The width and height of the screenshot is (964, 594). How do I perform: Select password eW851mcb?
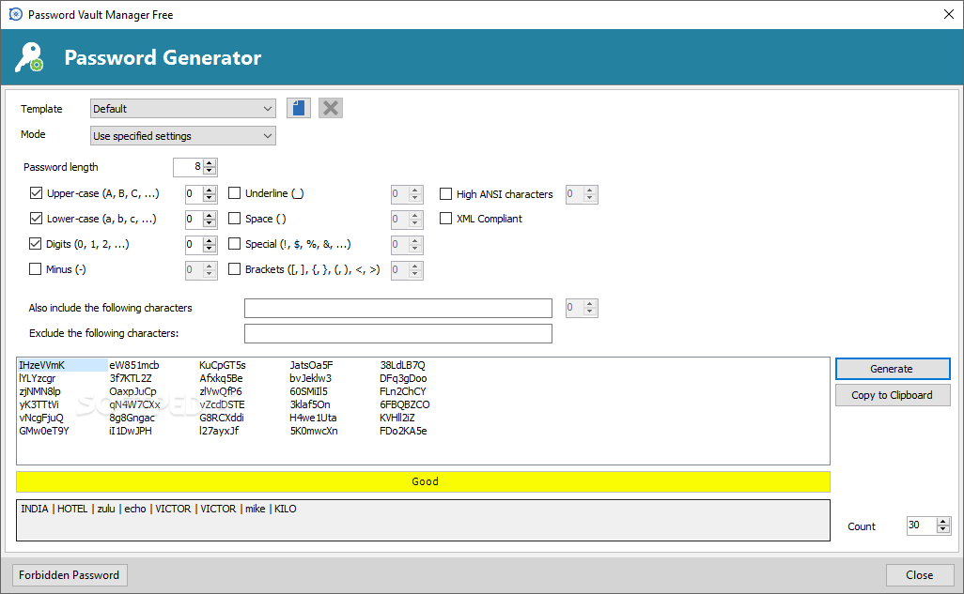point(134,365)
